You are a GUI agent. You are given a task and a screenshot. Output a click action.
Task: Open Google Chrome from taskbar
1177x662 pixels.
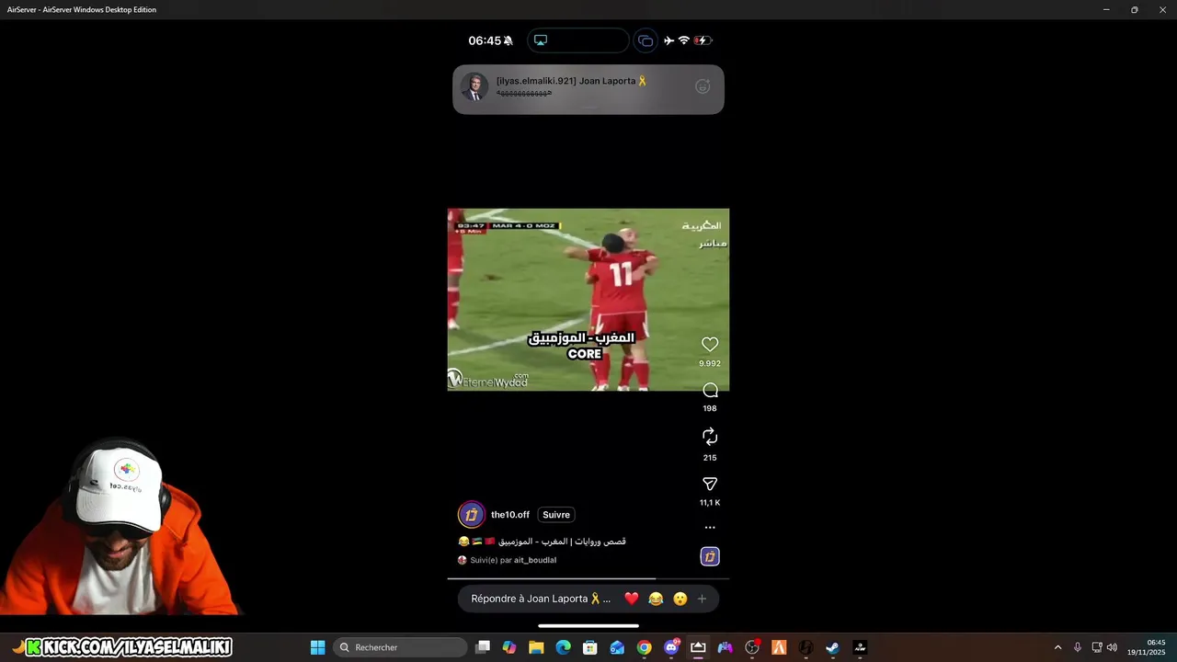[645, 647]
